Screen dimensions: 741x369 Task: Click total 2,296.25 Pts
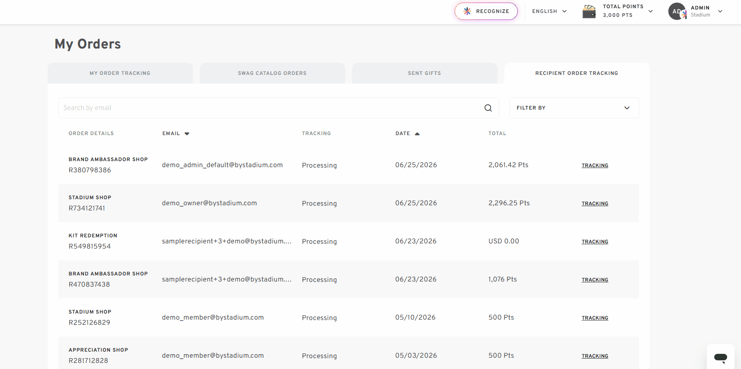pos(509,203)
